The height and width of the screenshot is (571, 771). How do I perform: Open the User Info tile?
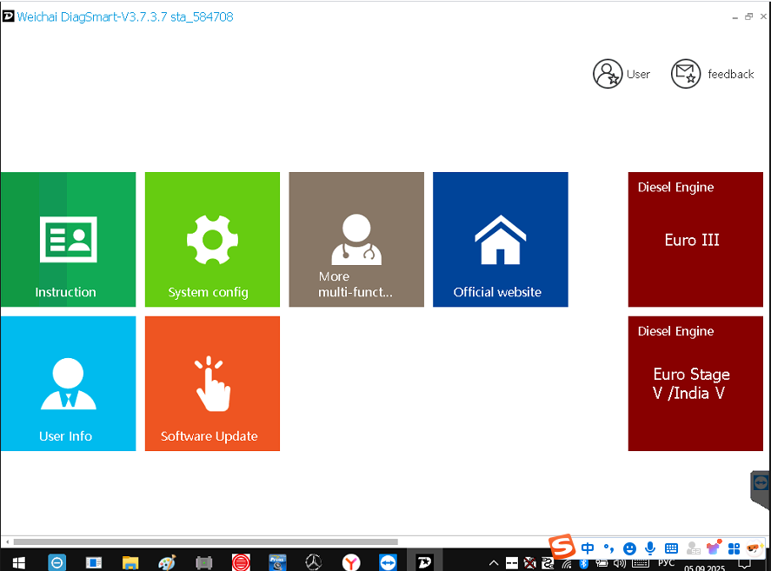(x=68, y=383)
